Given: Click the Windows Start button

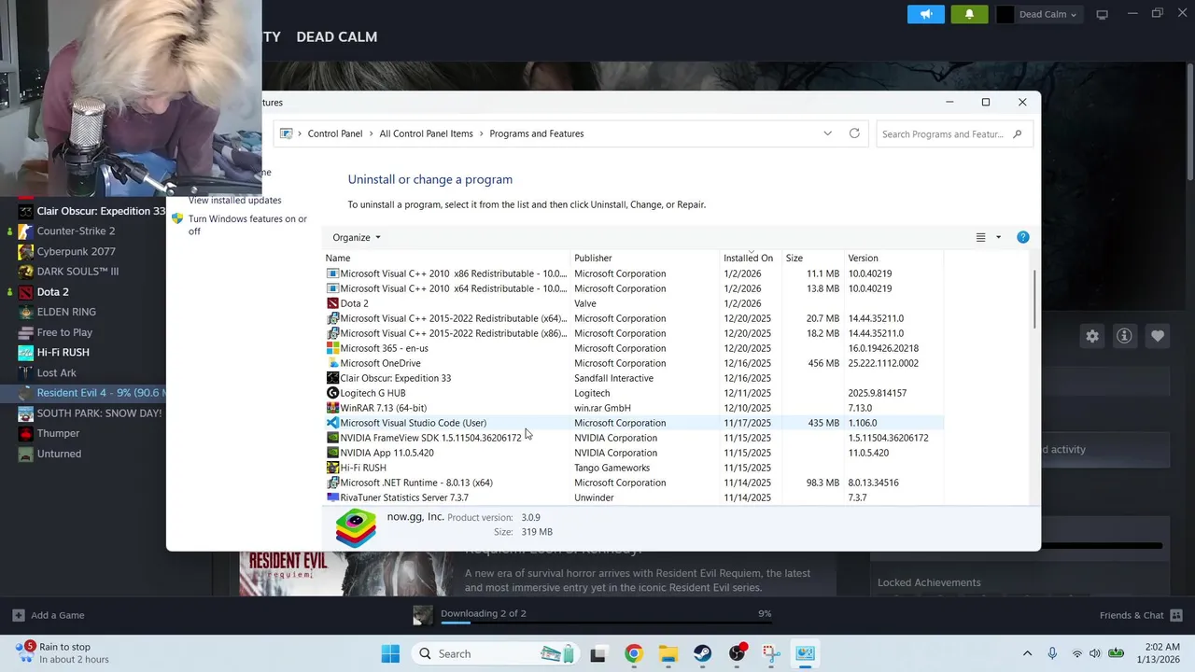Looking at the screenshot, I should tap(390, 653).
